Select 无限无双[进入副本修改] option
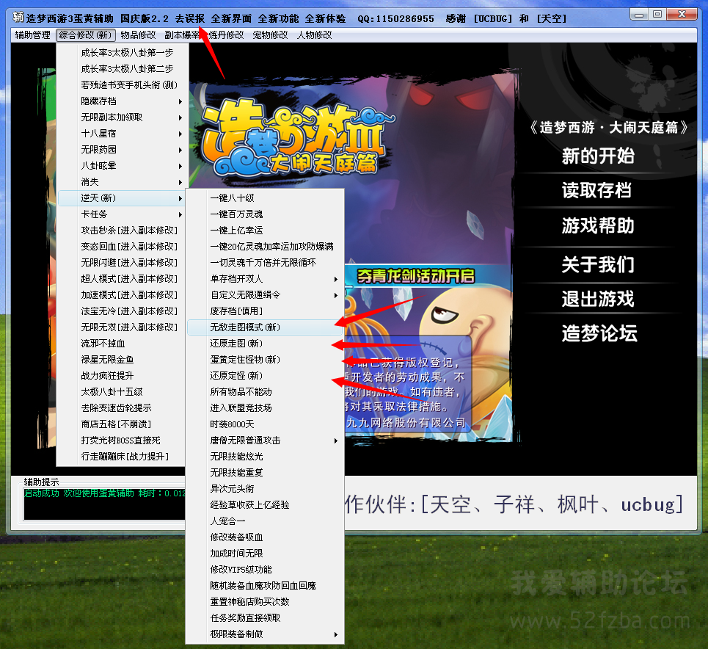 point(121,327)
